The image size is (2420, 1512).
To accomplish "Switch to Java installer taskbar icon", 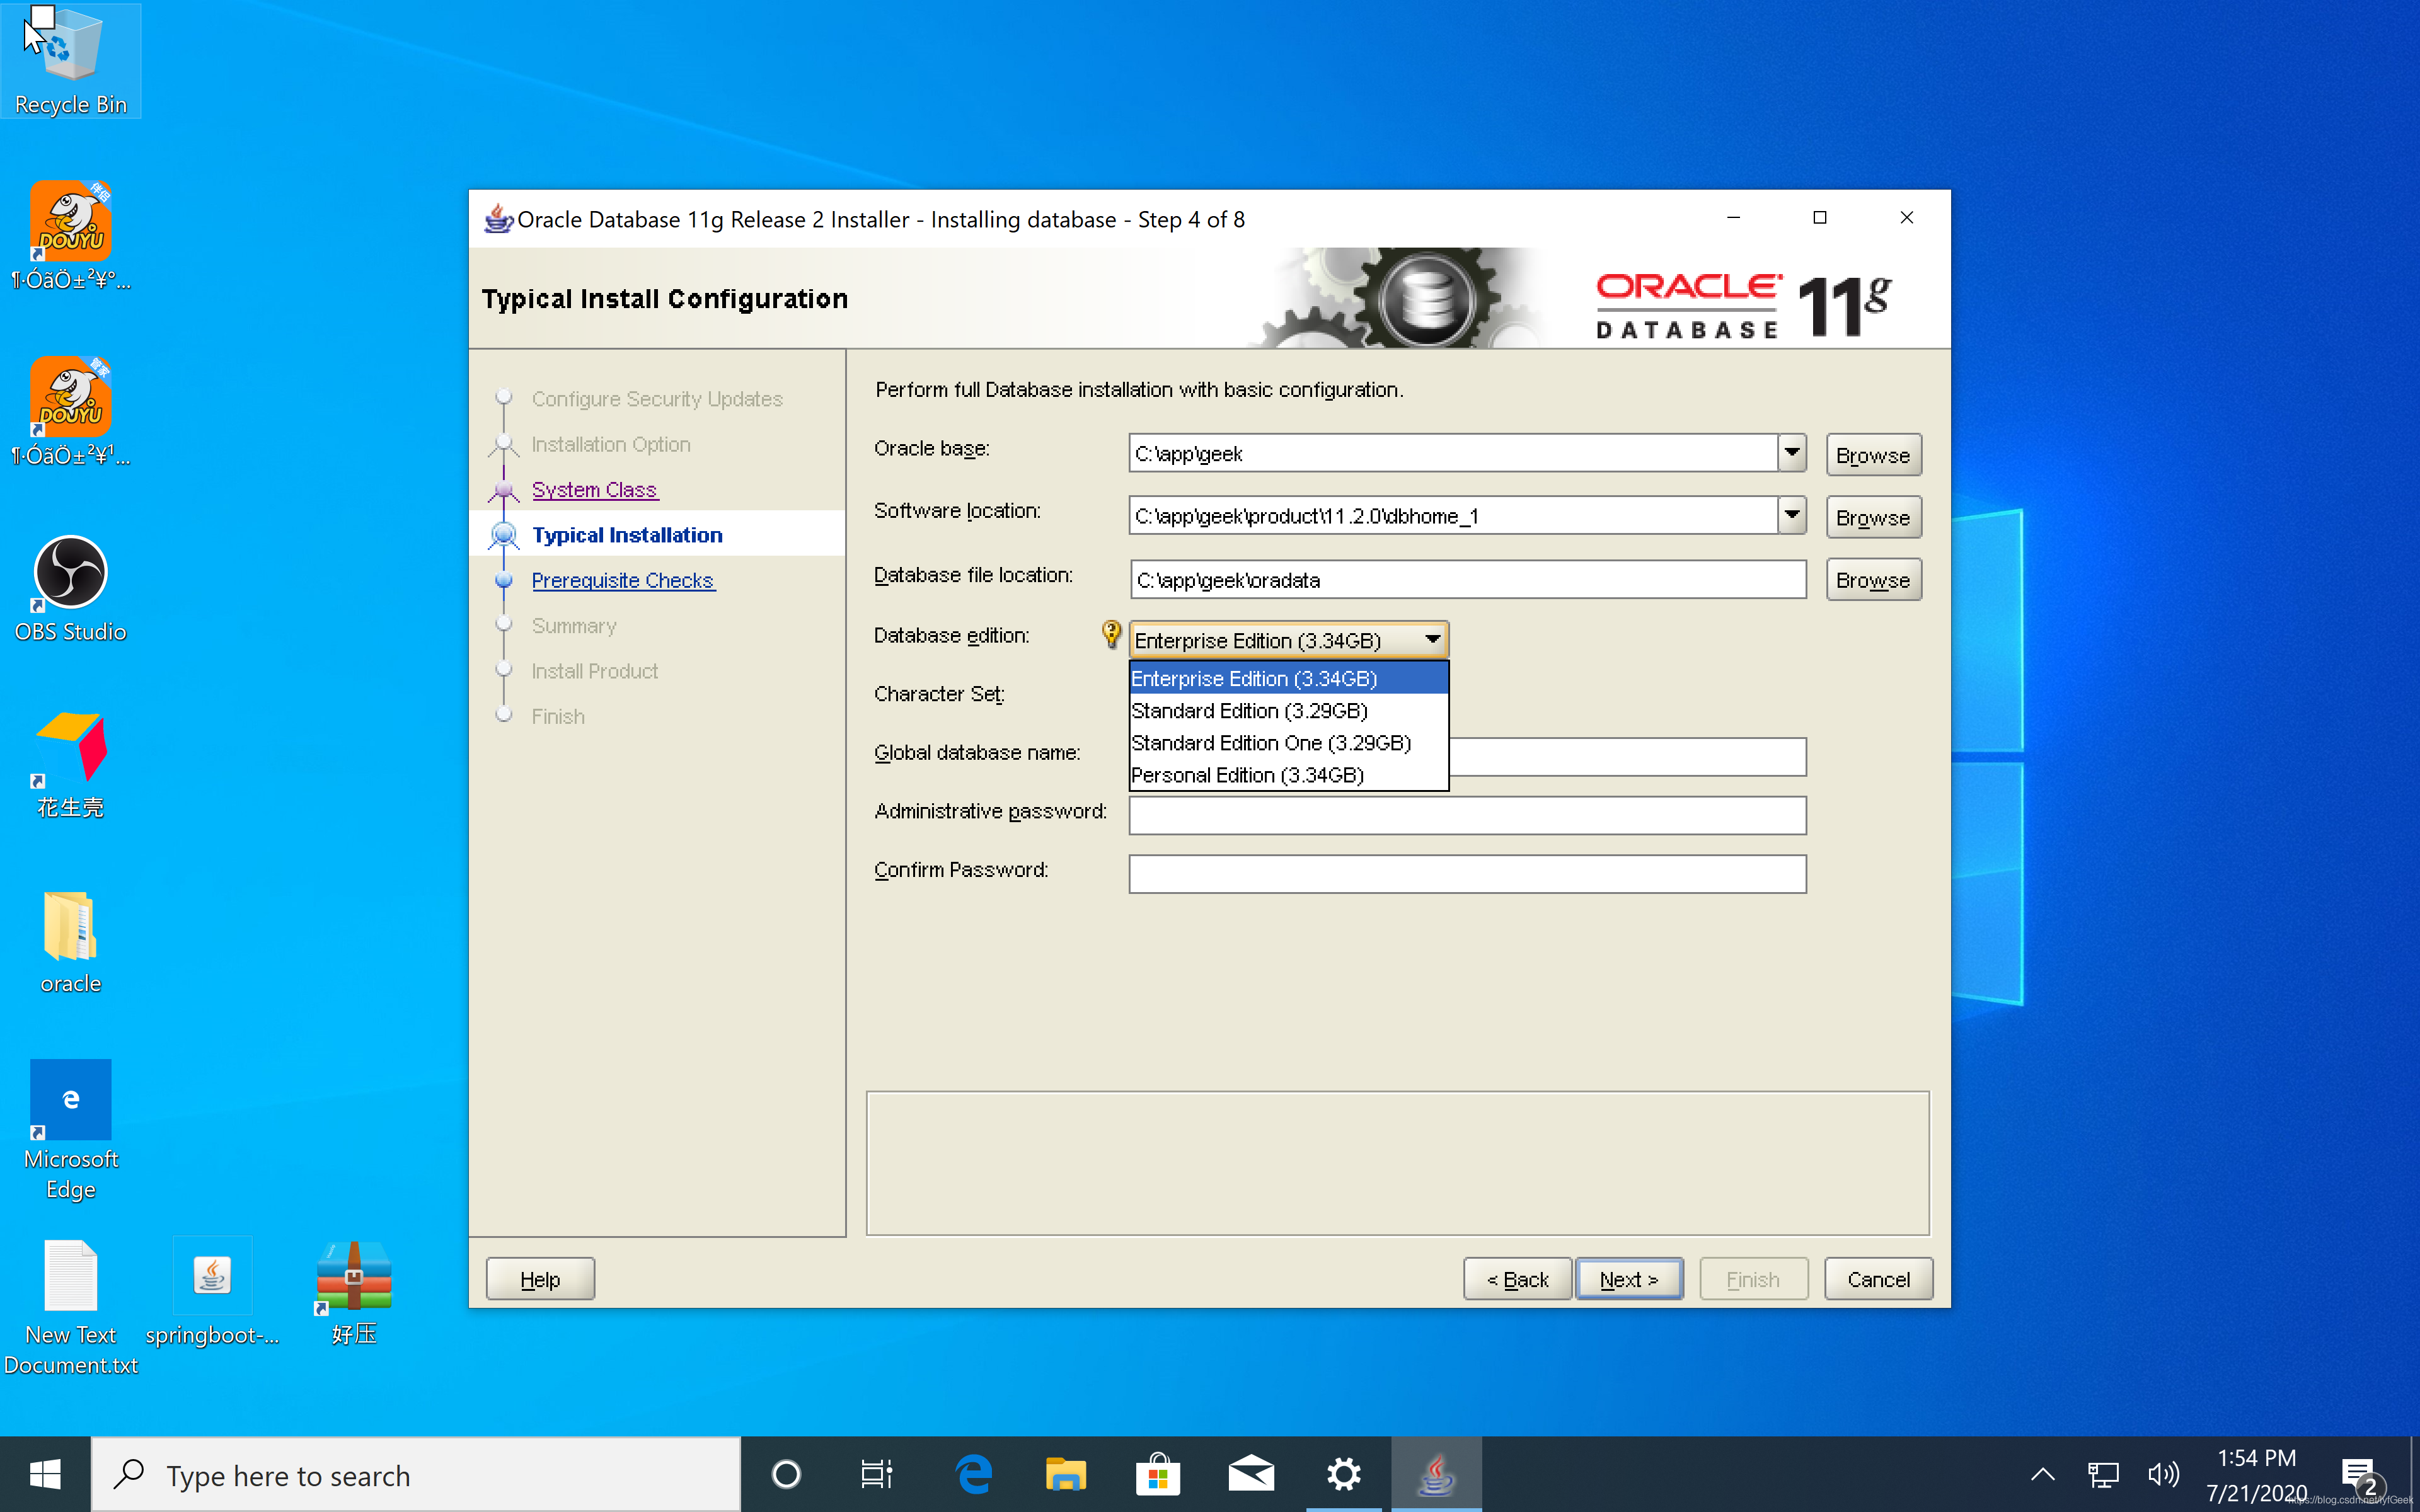I will pos(1436,1474).
